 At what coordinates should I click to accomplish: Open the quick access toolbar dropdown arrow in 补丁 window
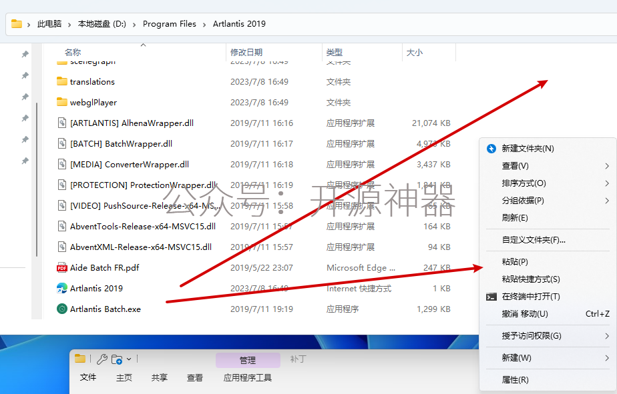coord(129,359)
